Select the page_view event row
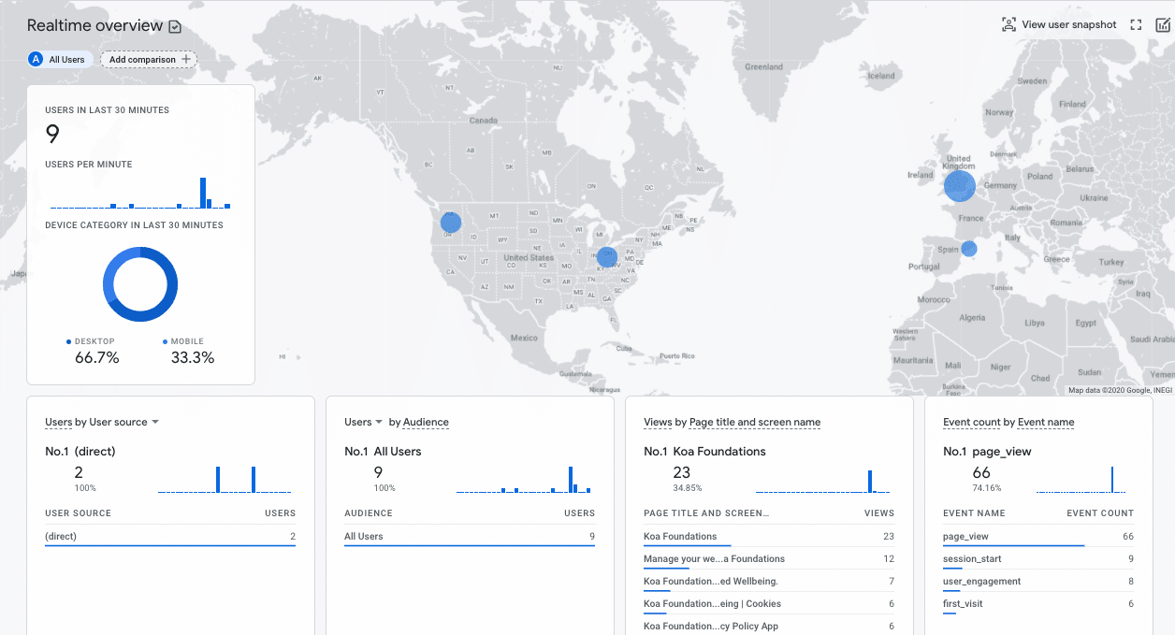The image size is (1175, 635). 965,536
